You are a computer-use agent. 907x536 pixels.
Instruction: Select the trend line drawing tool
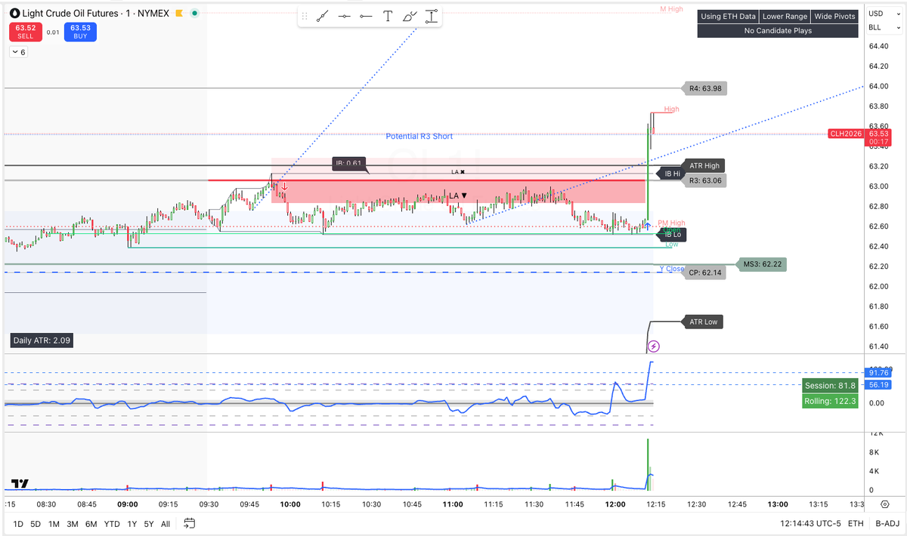click(x=323, y=16)
